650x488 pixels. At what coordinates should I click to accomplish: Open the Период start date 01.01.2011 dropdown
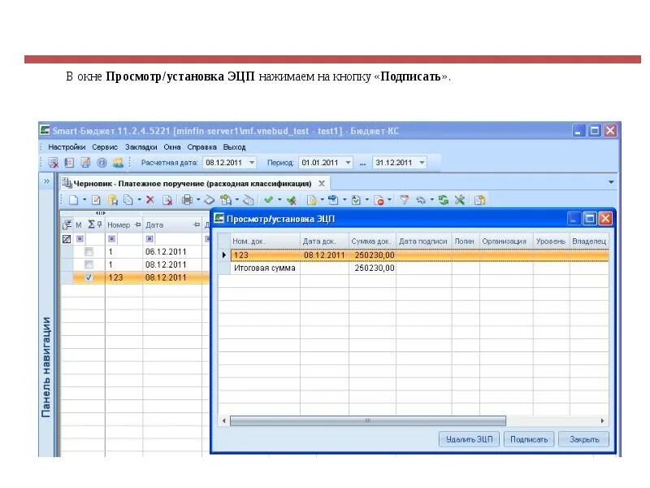[349, 163]
